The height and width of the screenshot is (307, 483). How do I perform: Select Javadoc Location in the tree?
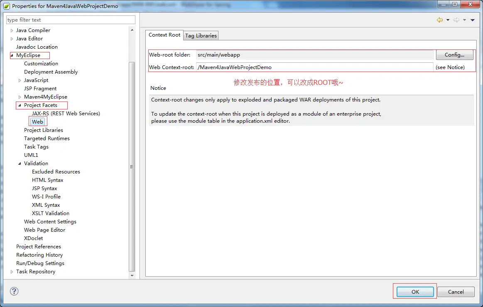click(x=37, y=47)
